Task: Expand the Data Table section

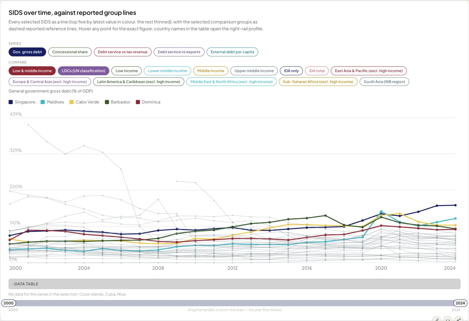Action: pos(234,284)
